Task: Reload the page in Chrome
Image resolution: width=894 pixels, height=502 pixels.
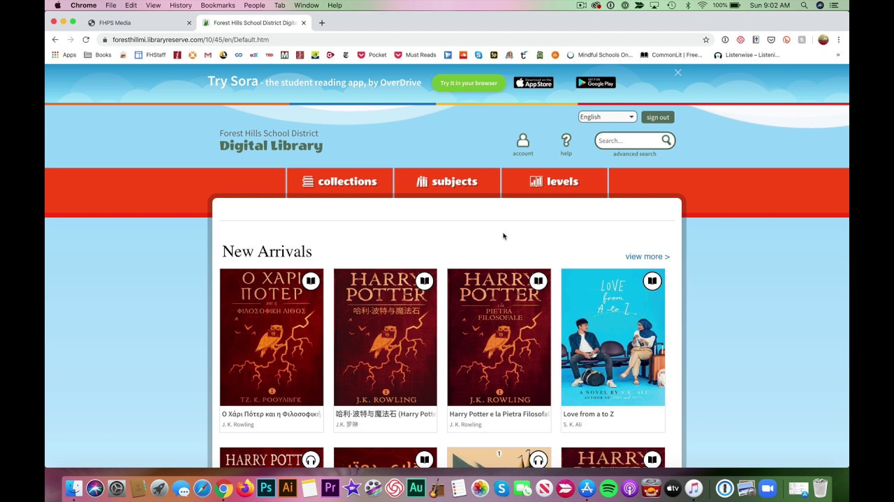Action: 86,40
